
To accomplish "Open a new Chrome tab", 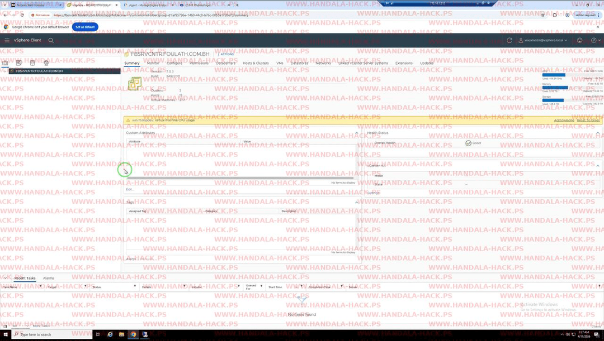I will pyautogui.click(x=237, y=5).
